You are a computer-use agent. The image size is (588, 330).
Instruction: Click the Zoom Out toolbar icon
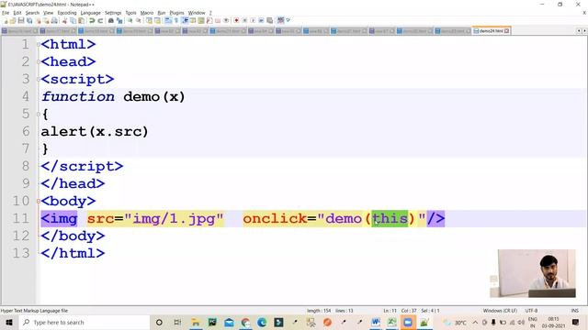pyautogui.click(x=139, y=20)
